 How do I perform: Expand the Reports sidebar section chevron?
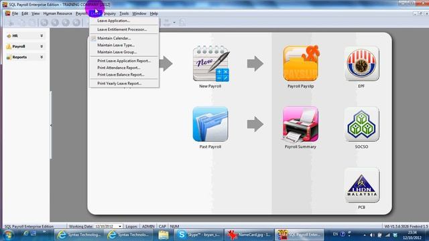(x=42, y=57)
